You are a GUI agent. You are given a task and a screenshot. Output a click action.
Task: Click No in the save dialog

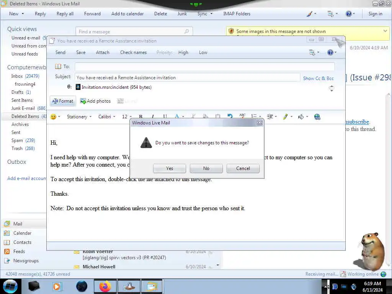tap(206, 168)
